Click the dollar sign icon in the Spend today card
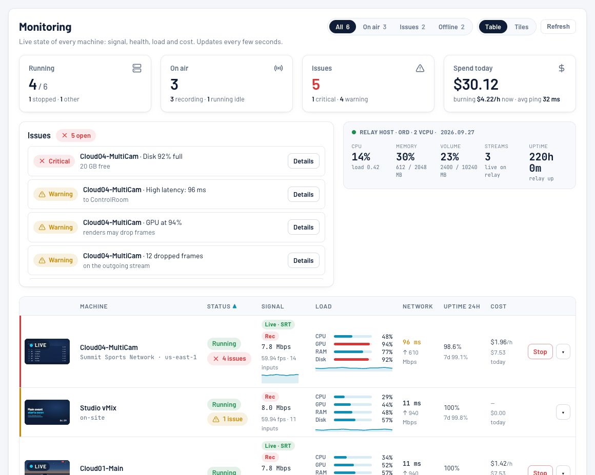The image size is (595, 475). 562,68
